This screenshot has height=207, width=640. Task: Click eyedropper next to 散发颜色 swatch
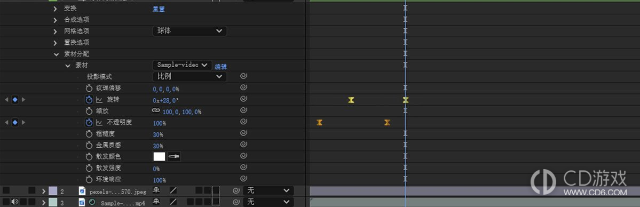click(174, 156)
